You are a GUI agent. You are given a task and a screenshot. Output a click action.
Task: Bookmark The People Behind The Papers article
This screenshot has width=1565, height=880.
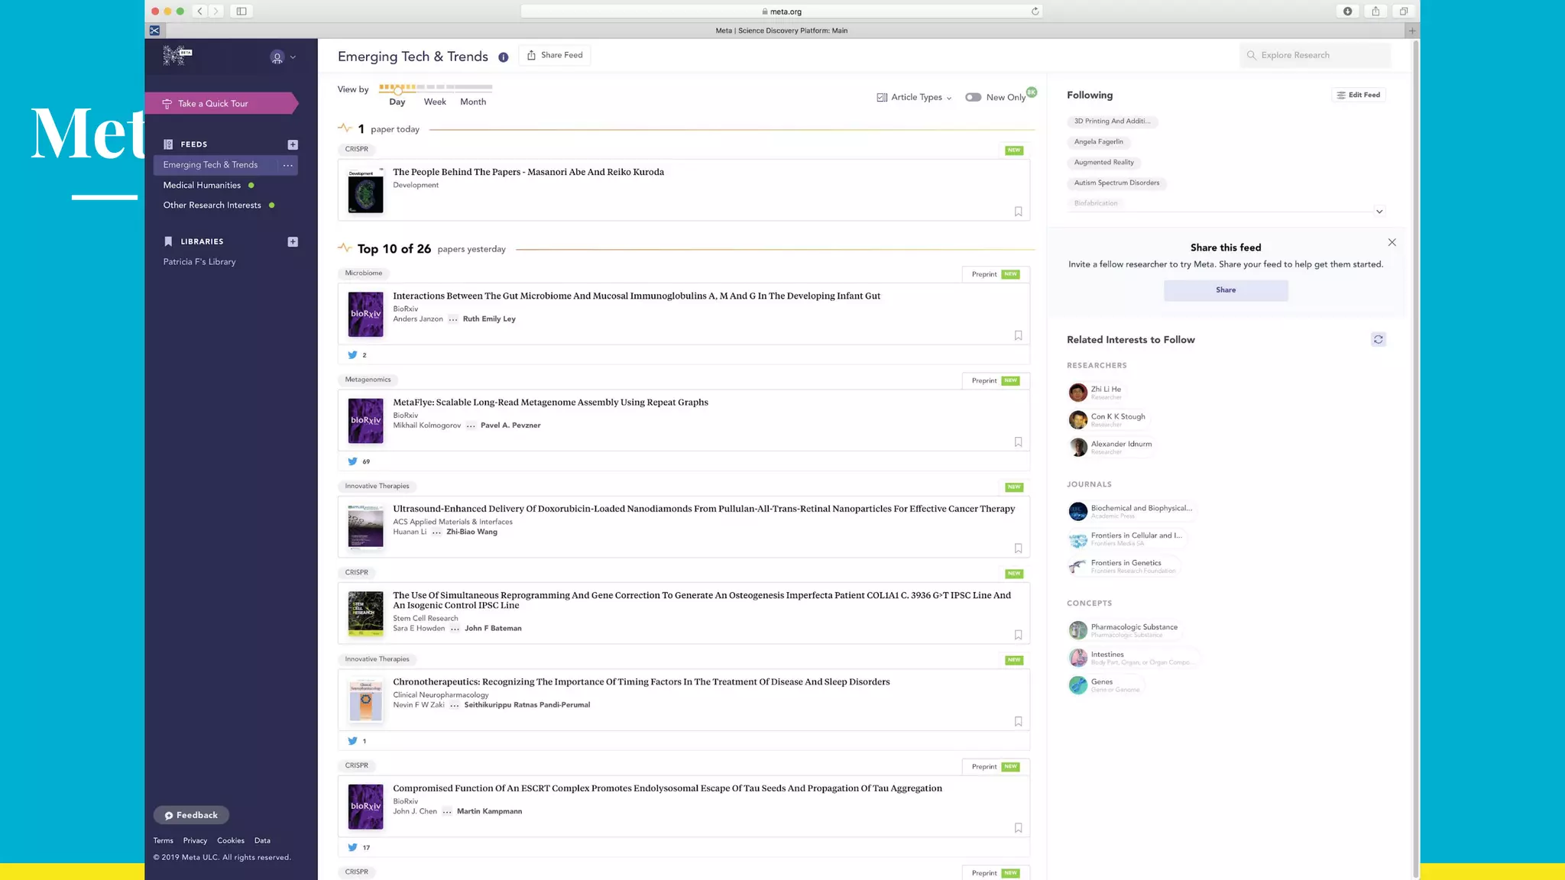(x=1018, y=212)
